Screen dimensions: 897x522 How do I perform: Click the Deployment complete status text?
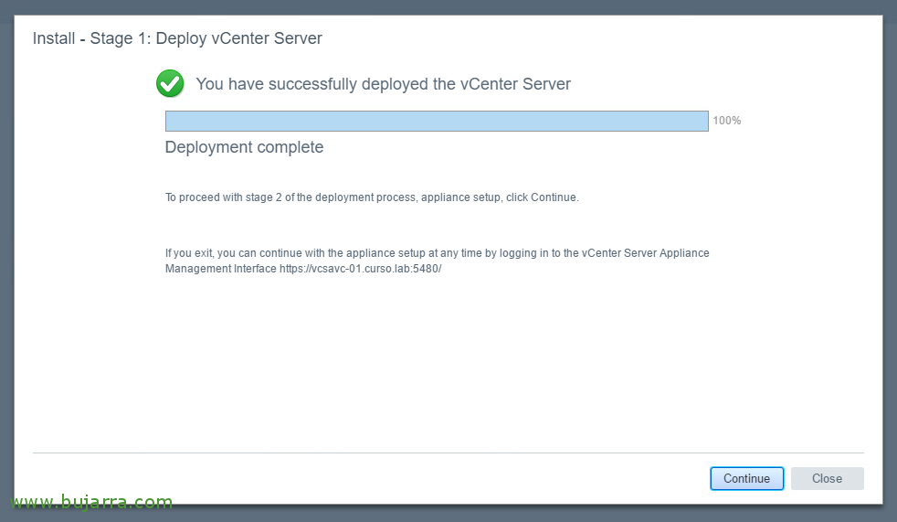pyautogui.click(x=244, y=147)
